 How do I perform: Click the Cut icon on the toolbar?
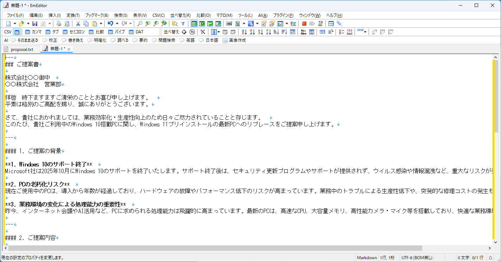[x=78, y=23]
